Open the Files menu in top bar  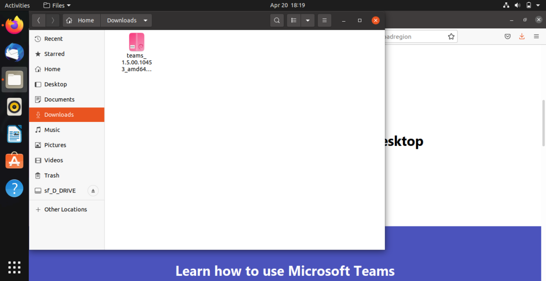click(56, 5)
